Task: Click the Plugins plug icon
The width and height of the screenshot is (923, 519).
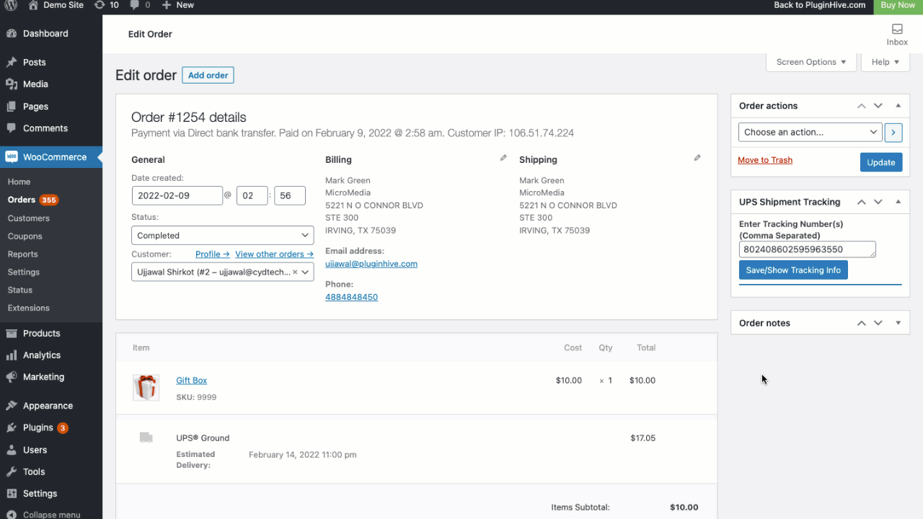Action: click(12, 428)
